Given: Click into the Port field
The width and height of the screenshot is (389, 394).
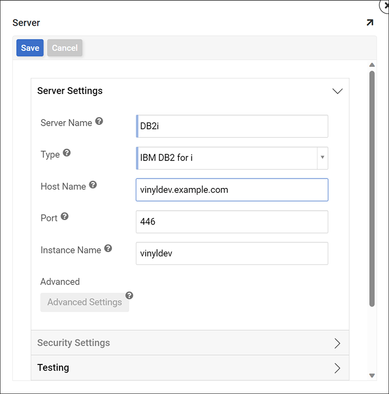Looking at the screenshot, I should point(232,222).
